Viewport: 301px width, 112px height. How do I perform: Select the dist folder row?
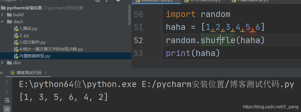click(66, 63)
